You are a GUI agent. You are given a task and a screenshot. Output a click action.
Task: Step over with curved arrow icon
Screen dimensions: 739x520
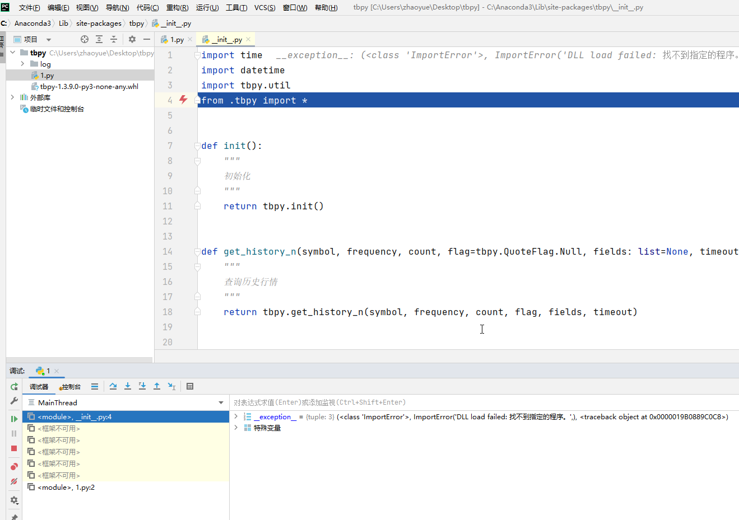click(x=113, y=386)
